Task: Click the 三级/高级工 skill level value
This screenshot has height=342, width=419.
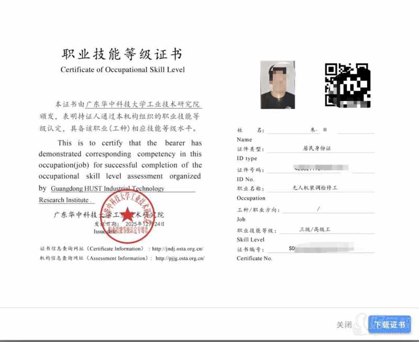Action: coord(314,229)
